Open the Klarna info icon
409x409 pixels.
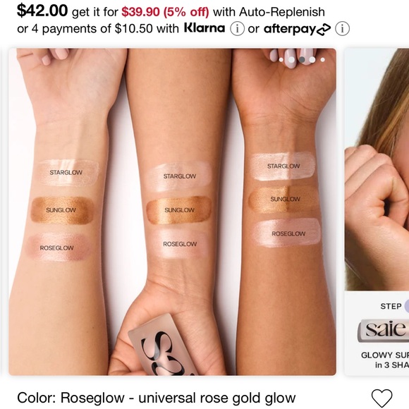point(237,28)
